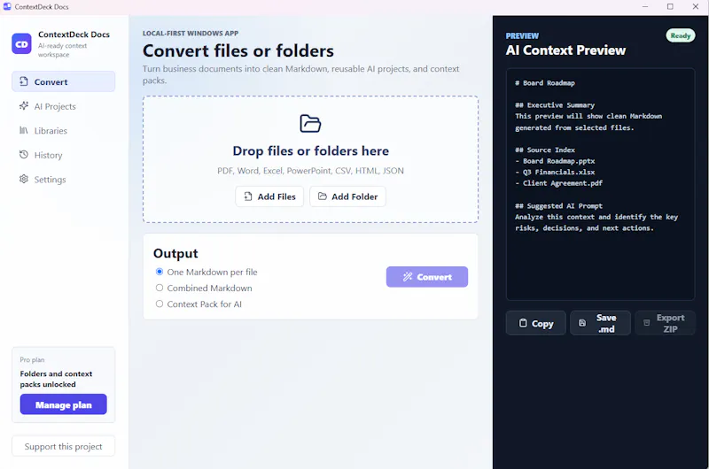Open the History section
Viewport: 709px width, 469px height.
click(x=63, y=155)
